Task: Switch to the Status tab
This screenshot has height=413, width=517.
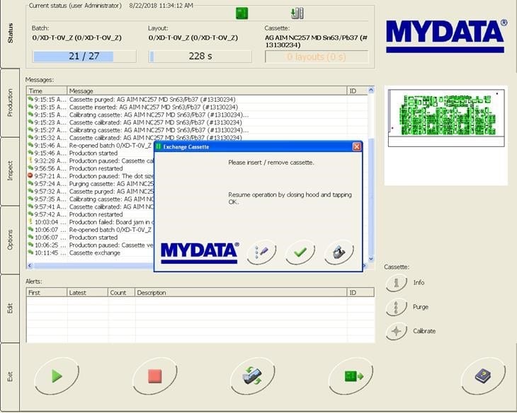Action: tap(10, 33)
